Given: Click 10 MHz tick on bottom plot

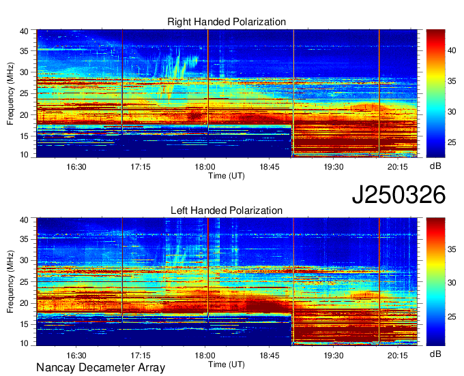Looking at the screenshot, I should click(x=24, y=343).
